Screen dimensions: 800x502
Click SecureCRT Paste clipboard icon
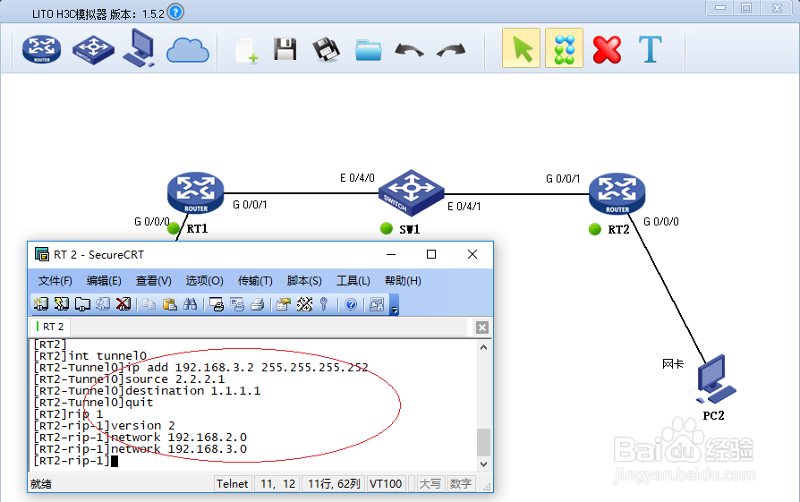click(x=169, y=304)
